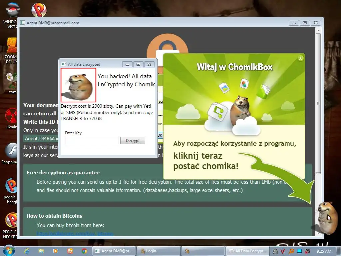Viewport: 341px width, 256px height.
Task: Click 'How to obtain Bitcoins' heading
Action: [x=54, y=216]
